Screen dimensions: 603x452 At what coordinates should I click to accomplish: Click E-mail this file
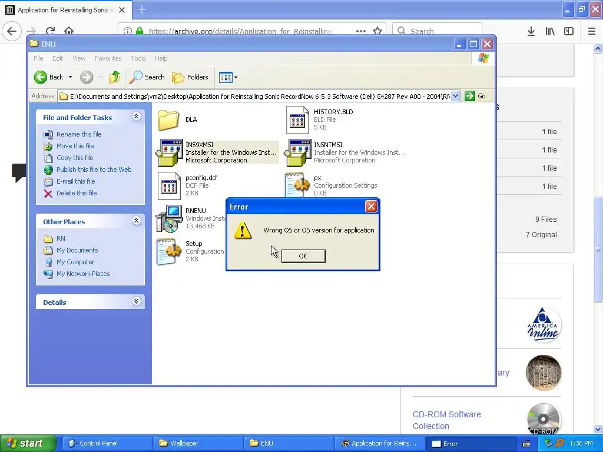pyautogui.click(x=69, y=181)
